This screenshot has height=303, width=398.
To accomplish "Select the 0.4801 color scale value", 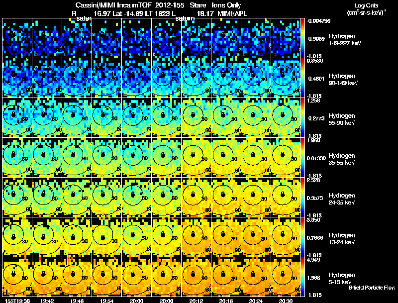I will 316,79.
